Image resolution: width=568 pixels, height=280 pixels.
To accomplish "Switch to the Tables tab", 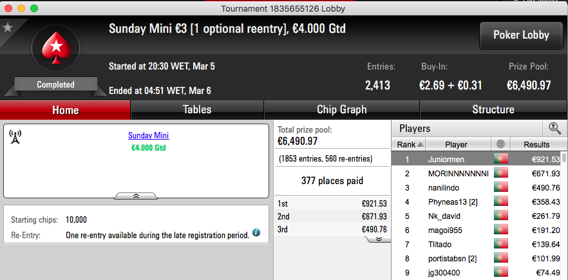I will point(197,110).
